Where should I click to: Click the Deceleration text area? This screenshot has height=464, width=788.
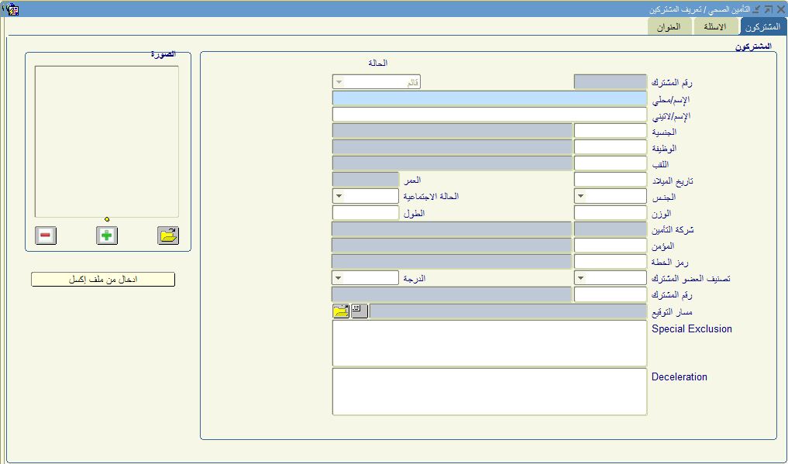click(x=489, y=391)
